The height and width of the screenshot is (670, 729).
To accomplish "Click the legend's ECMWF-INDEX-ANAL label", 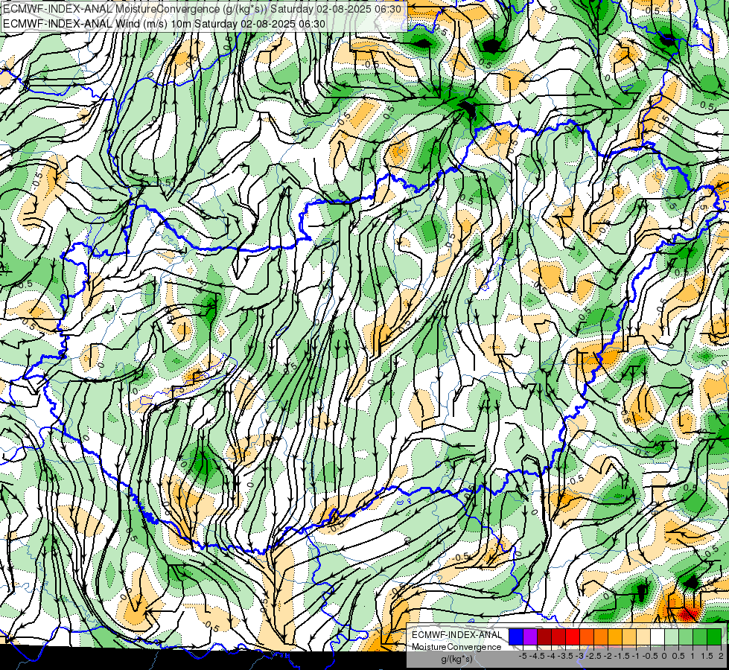I will 456,635.
